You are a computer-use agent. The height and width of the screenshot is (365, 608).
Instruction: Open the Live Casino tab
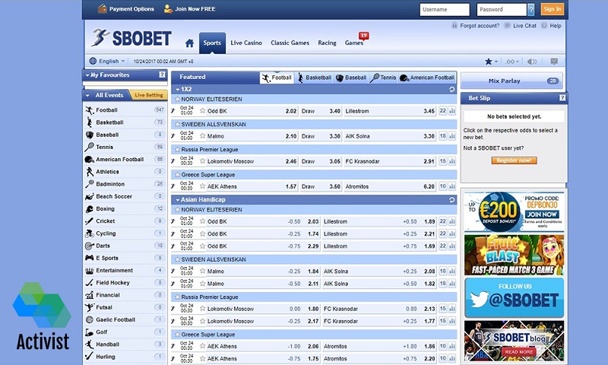click(246, 43)
